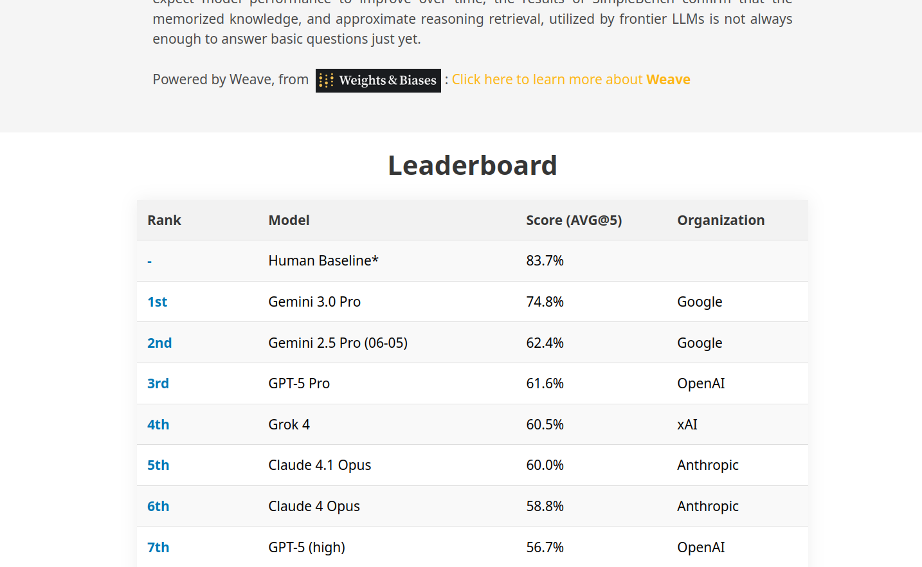Click the Rank column header

click(x=164, y=221)
